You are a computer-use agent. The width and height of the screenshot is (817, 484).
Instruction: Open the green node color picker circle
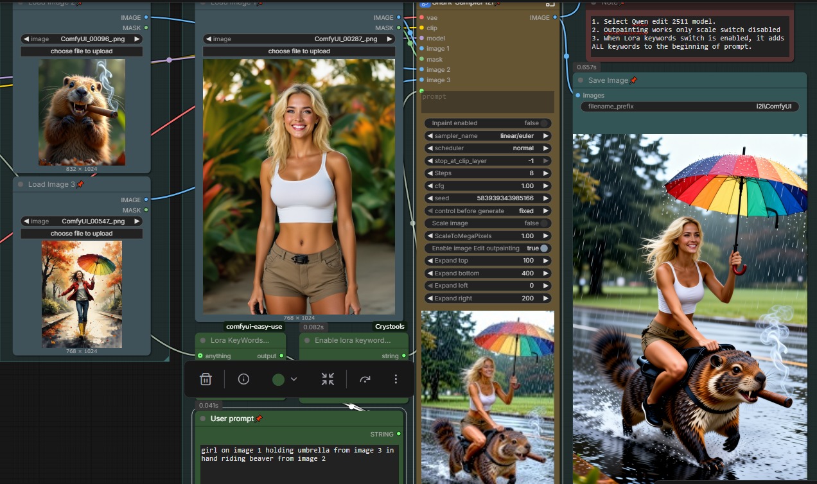point(278,379)
